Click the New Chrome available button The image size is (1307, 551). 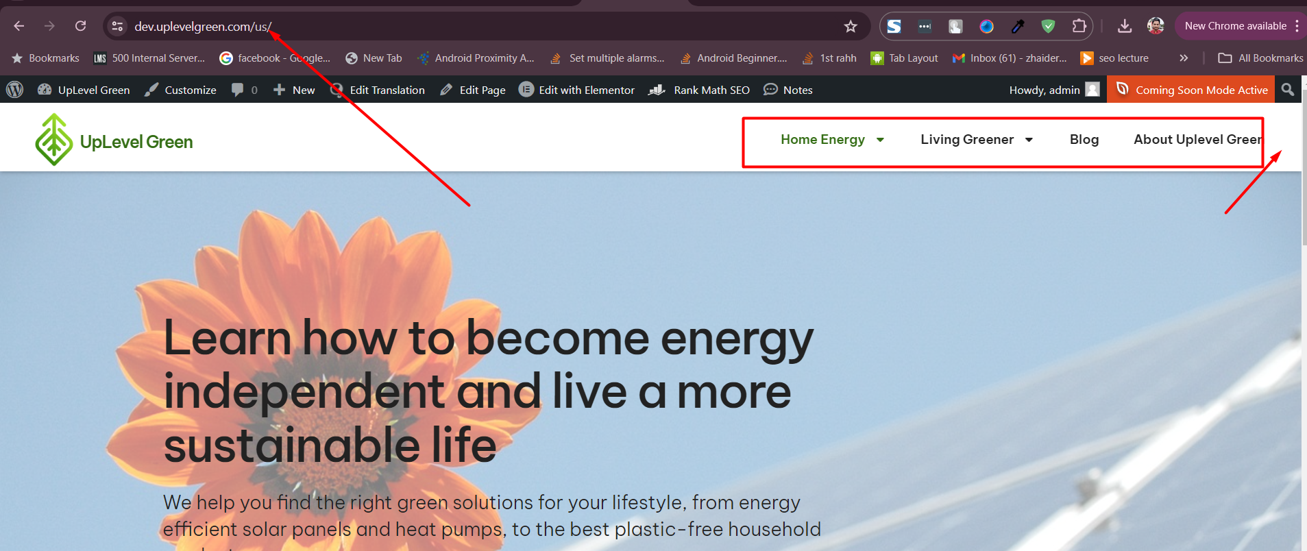click(x=1235, y=26)
